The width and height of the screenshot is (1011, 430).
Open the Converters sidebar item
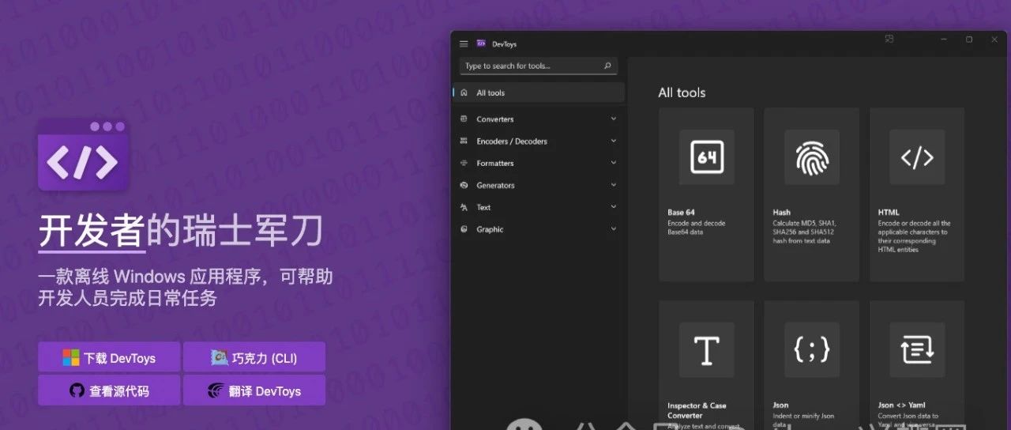[x=539, y=119]
